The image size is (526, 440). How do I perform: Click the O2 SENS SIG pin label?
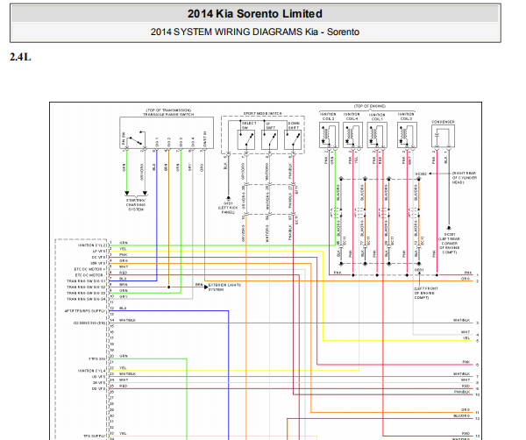[x=89, y=323]
